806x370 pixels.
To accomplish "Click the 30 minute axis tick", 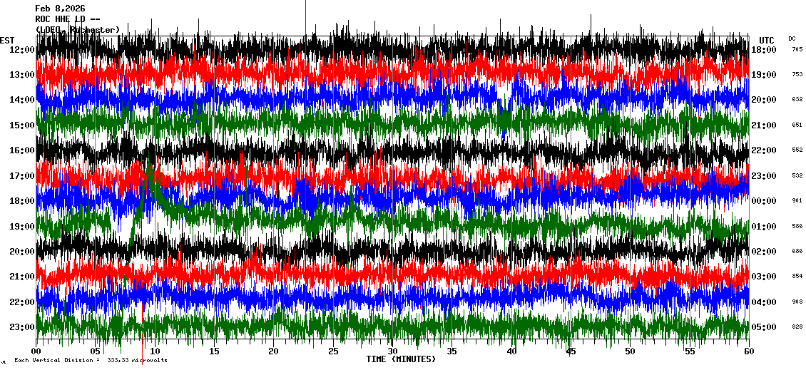I will [x=392, y=351].
